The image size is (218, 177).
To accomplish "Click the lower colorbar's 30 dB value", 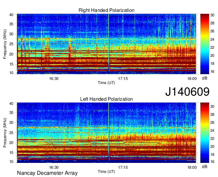I will click(212, 106).
